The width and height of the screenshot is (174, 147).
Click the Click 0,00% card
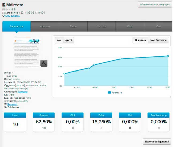pos(73,122)
